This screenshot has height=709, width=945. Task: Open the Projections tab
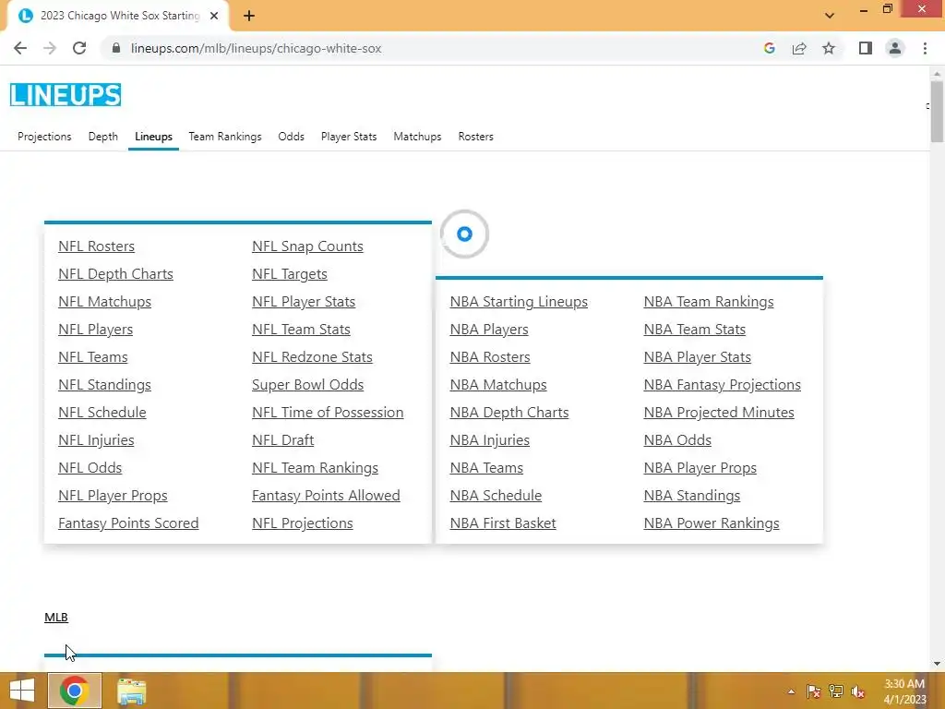point(44,137)
